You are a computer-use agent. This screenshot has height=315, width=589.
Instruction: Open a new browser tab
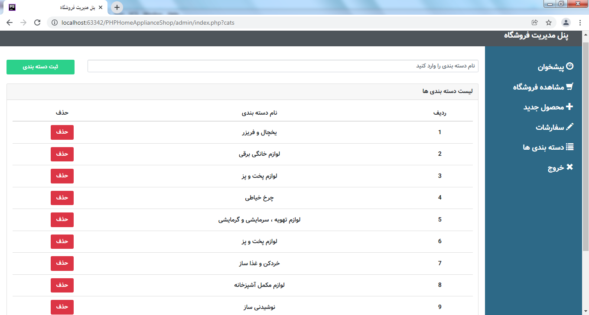coord(117,7)
